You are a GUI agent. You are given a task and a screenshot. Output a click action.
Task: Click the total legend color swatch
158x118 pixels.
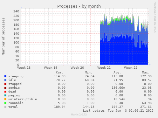coord(5,107)
